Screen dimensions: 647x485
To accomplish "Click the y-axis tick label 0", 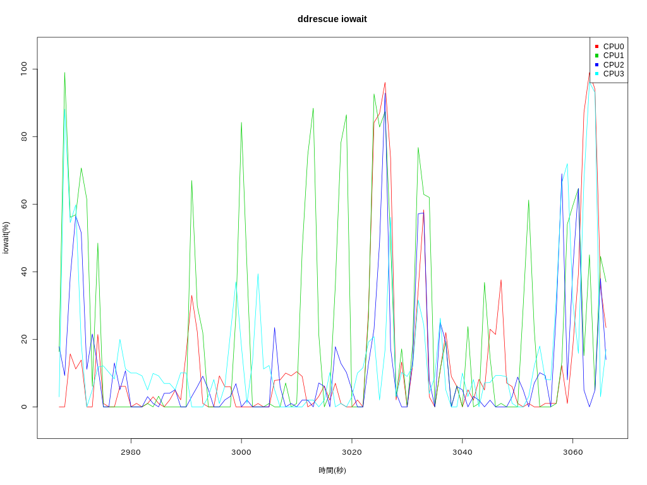I will coord(24,407).
